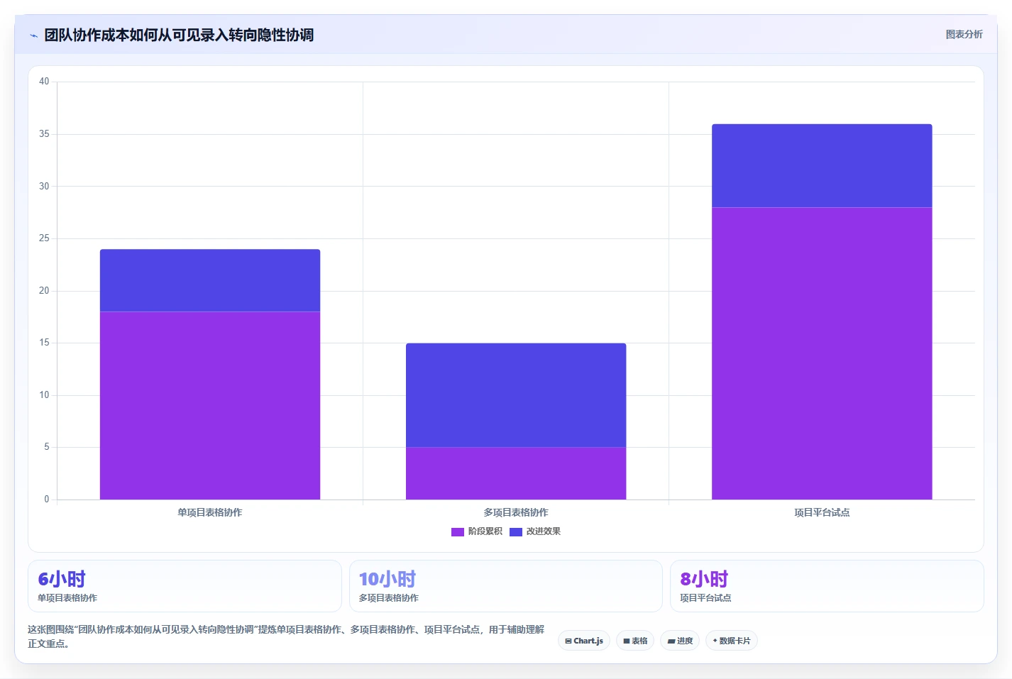Click the y-axis tick label 25

pyautogui.click(x=44, y=238)
